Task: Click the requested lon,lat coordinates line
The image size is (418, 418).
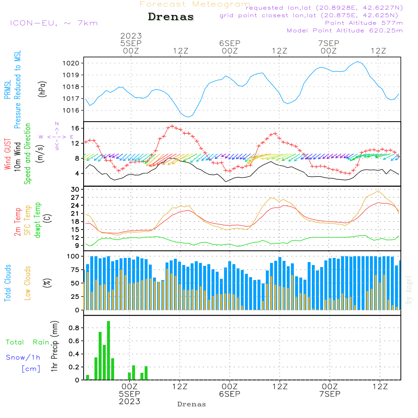Action: pos(324,8)
